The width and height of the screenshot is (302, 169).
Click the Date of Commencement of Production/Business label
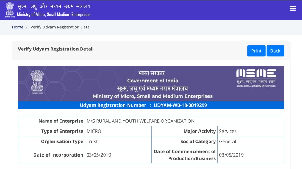tap(185, 155)
